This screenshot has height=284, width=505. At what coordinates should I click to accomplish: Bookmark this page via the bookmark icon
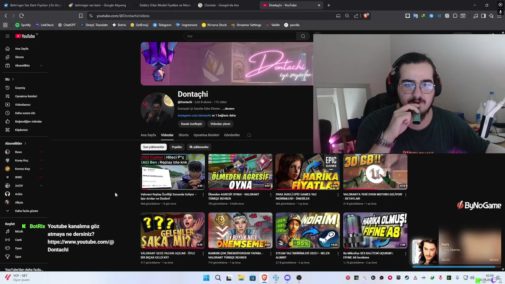[80, 16]
